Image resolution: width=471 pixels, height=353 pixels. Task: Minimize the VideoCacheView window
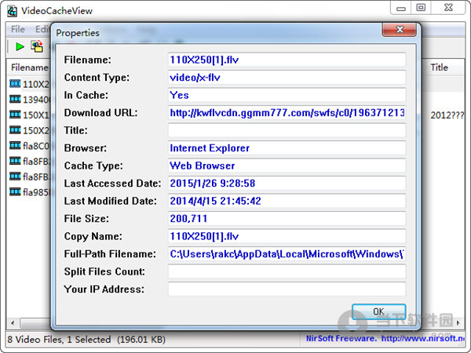[x=400, y=8]
